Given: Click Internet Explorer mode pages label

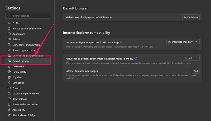Looking at the screenshot, I should (82, 71).
